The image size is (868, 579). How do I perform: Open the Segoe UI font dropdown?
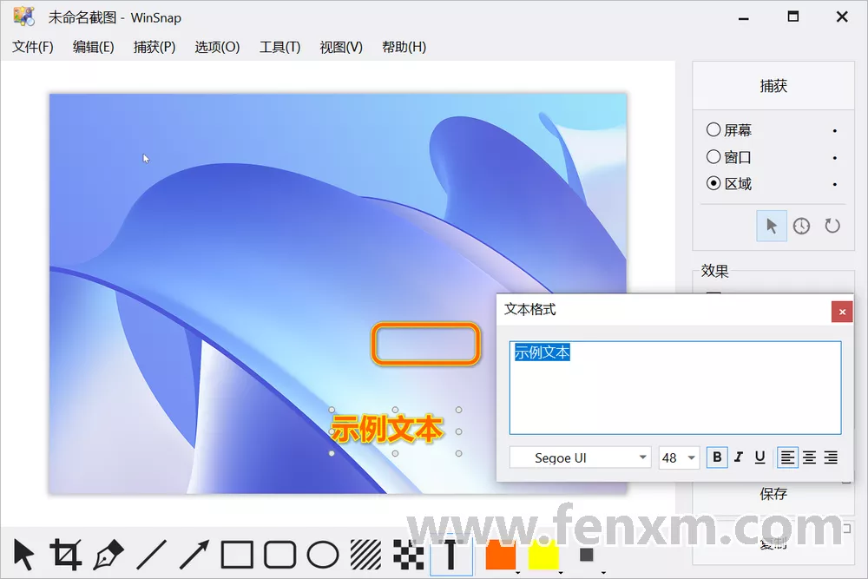tap(580, 457)
